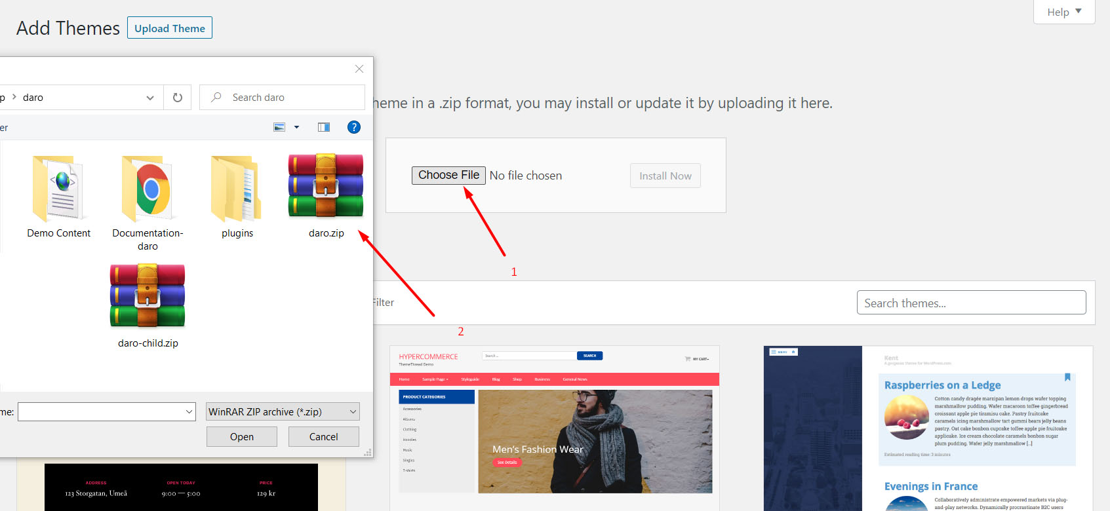Click the Search themes input field
This screenshot has height=511, width=1110.
pos(971,303)
